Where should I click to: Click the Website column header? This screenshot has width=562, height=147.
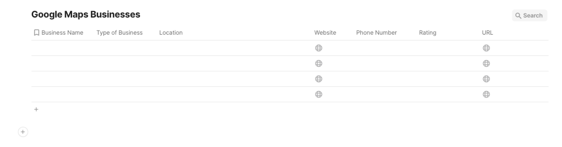click(x=325, y=33)
